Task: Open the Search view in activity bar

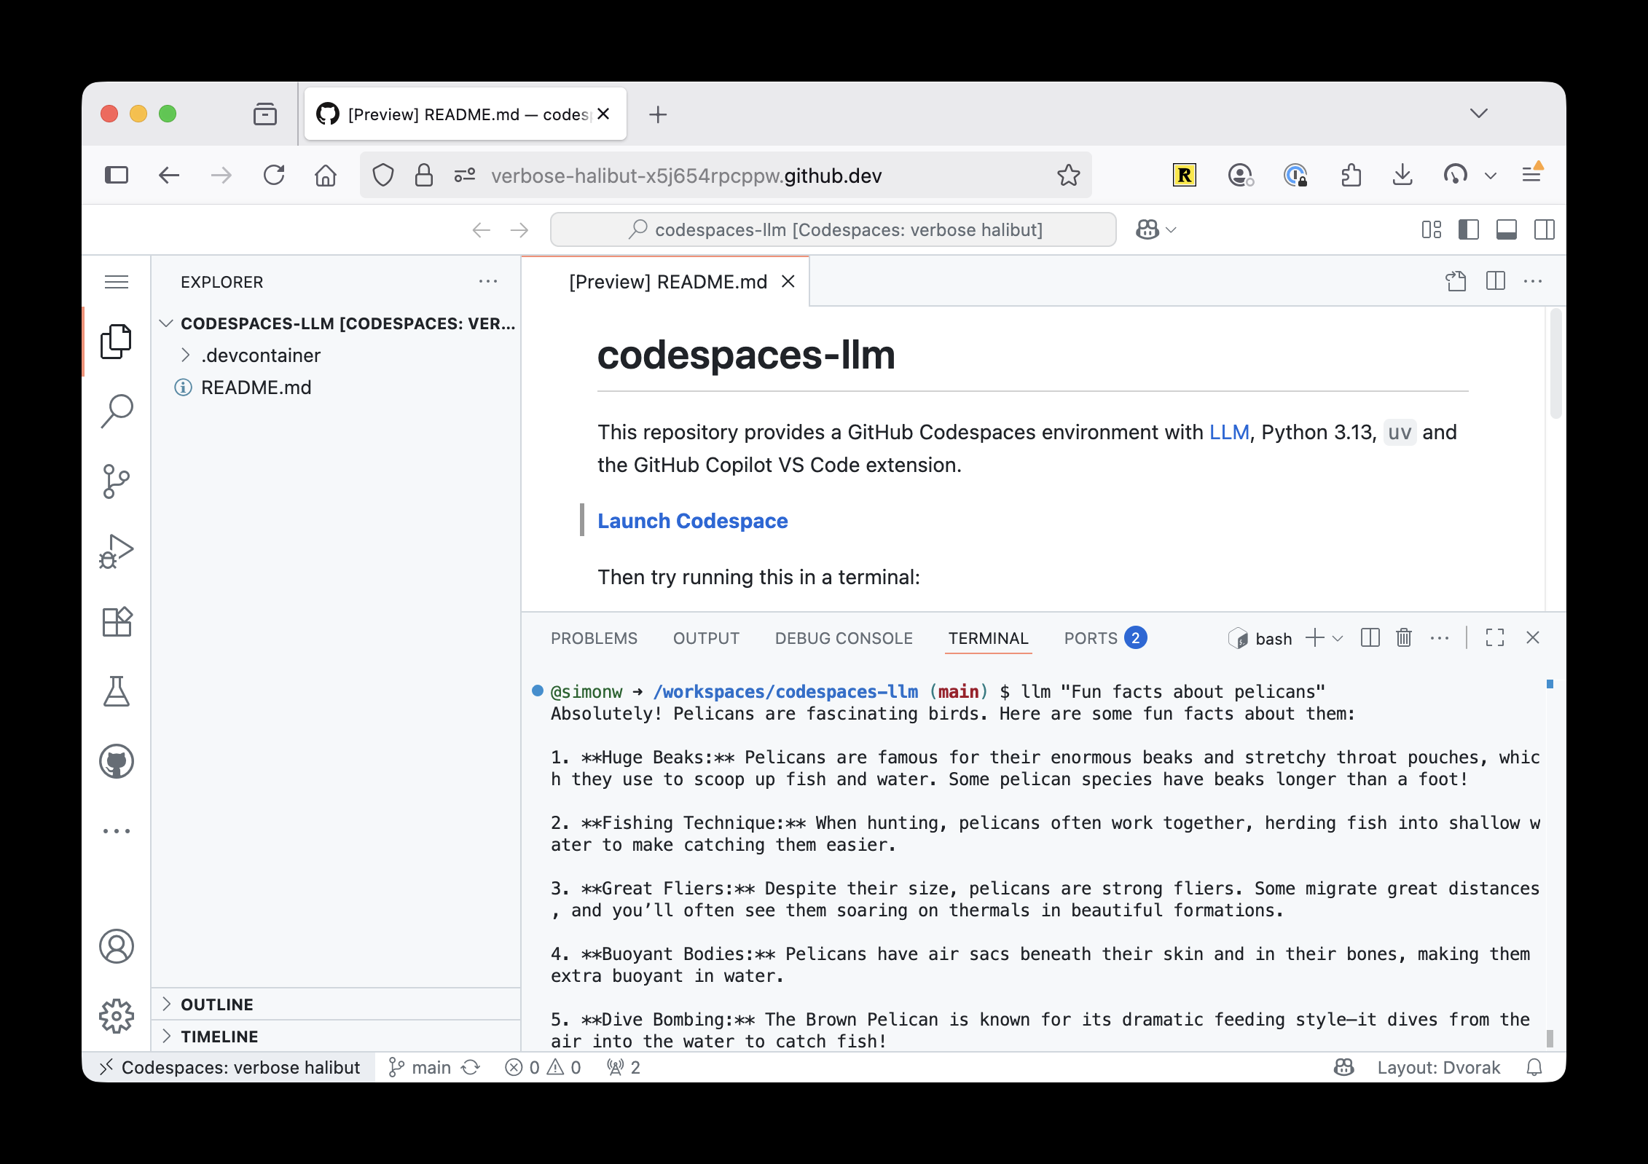Action: coord(116,412)
